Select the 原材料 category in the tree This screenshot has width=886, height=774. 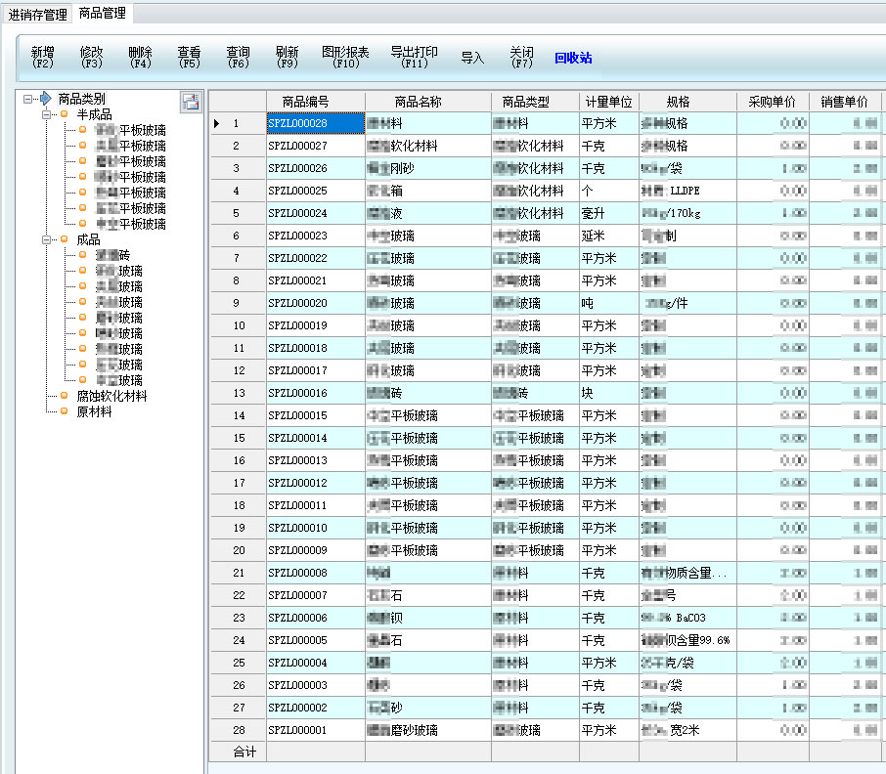95,411
